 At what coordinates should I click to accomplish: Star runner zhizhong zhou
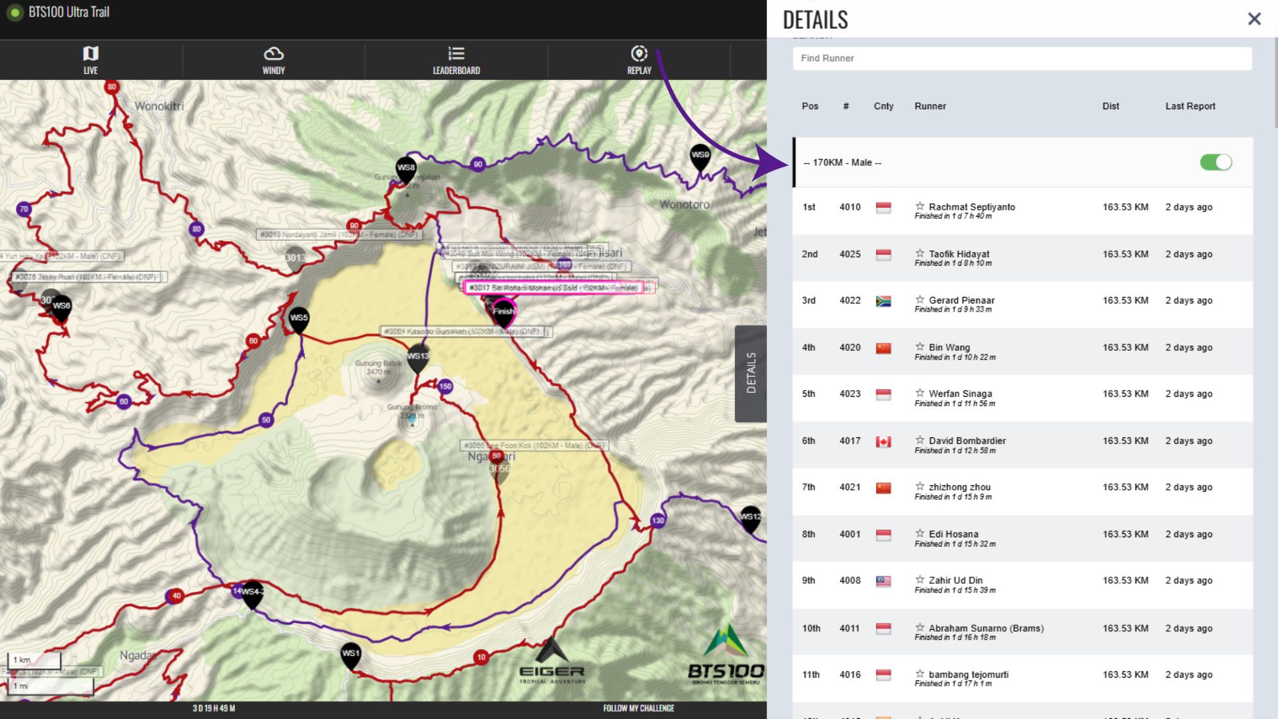(920, 487)
